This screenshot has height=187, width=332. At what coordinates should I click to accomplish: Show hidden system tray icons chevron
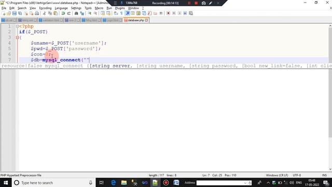point(268,183)
